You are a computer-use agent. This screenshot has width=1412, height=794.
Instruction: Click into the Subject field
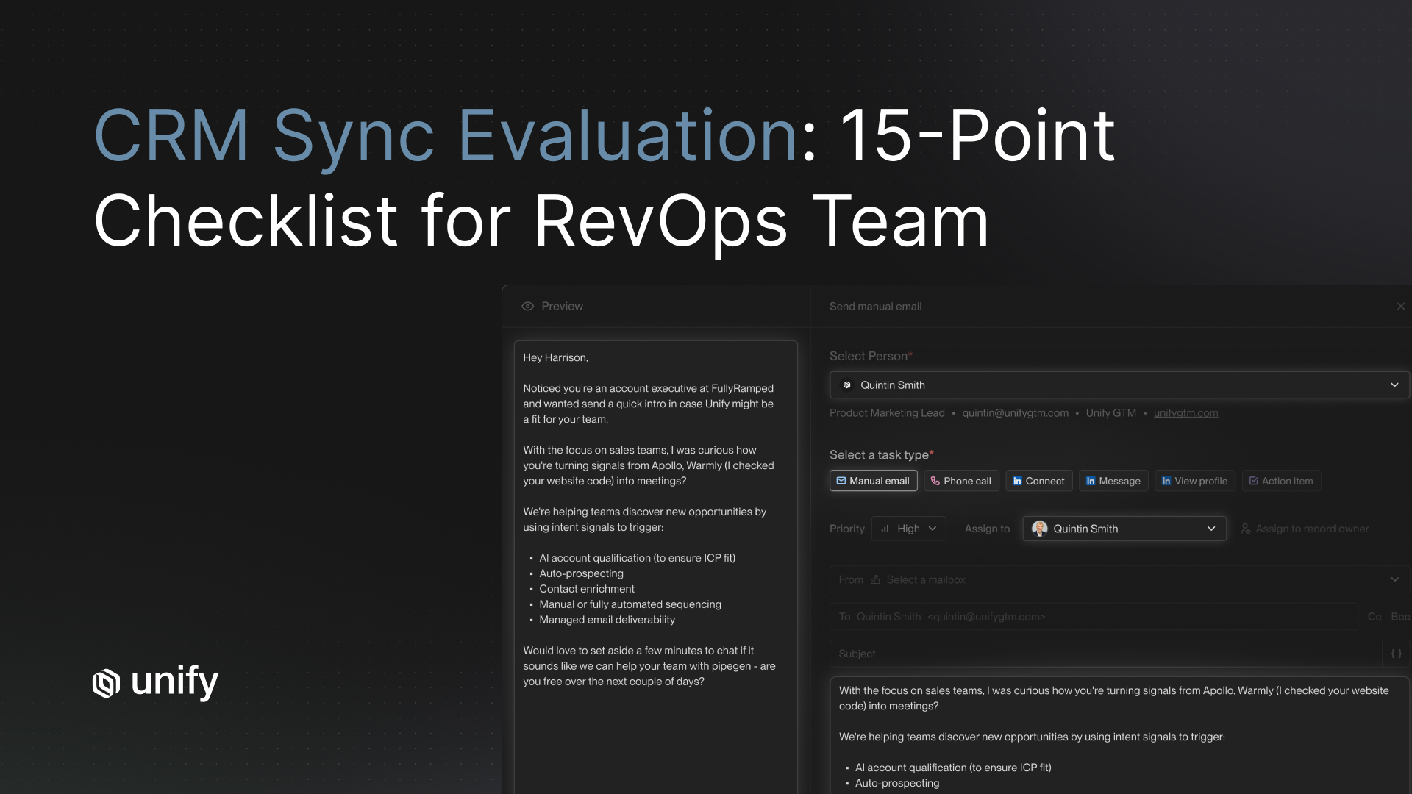tap(1103, 654)
